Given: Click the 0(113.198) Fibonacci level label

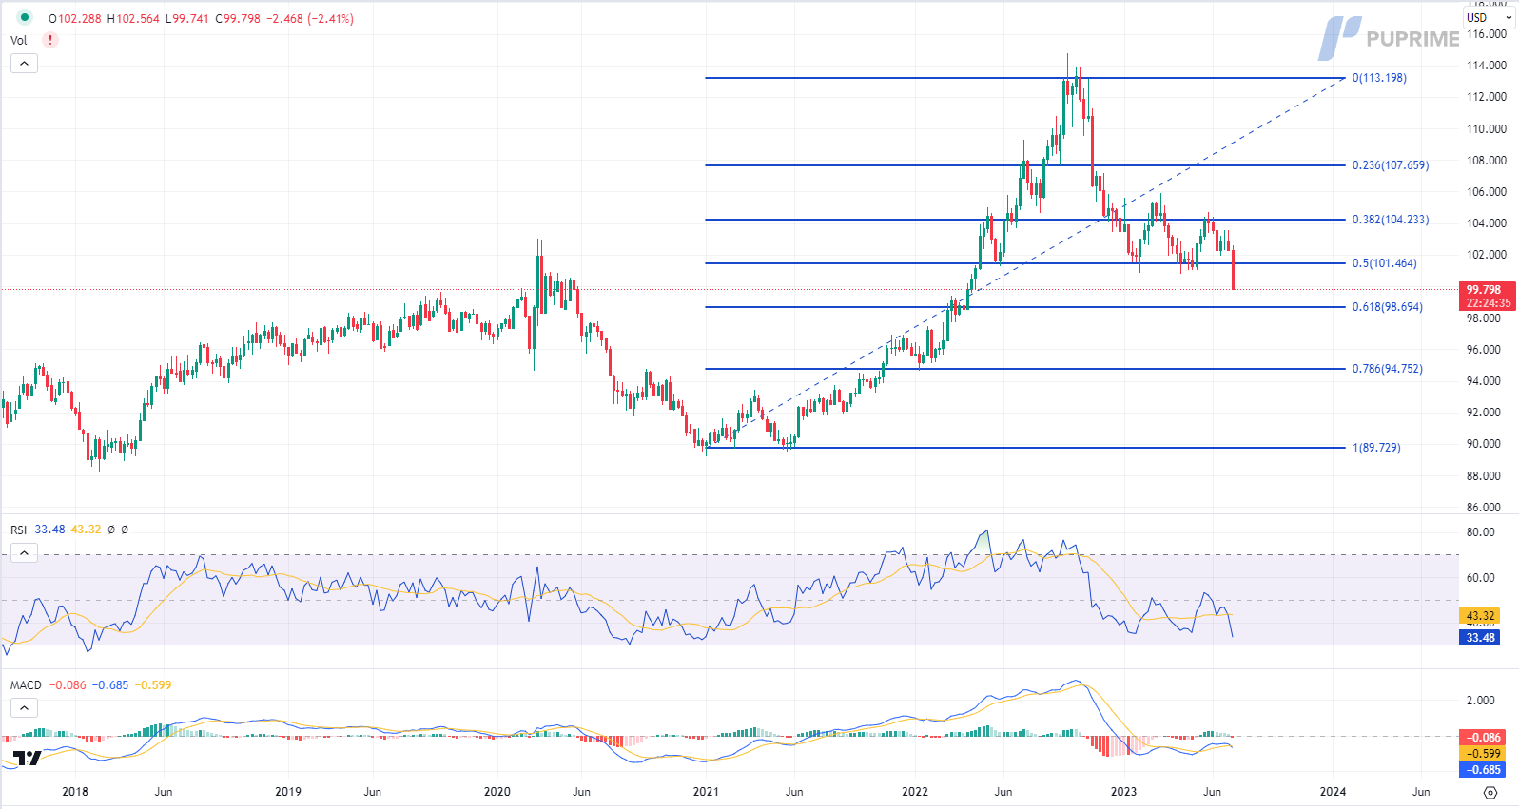Looking at the screenshot, I should coord(1379,78).
